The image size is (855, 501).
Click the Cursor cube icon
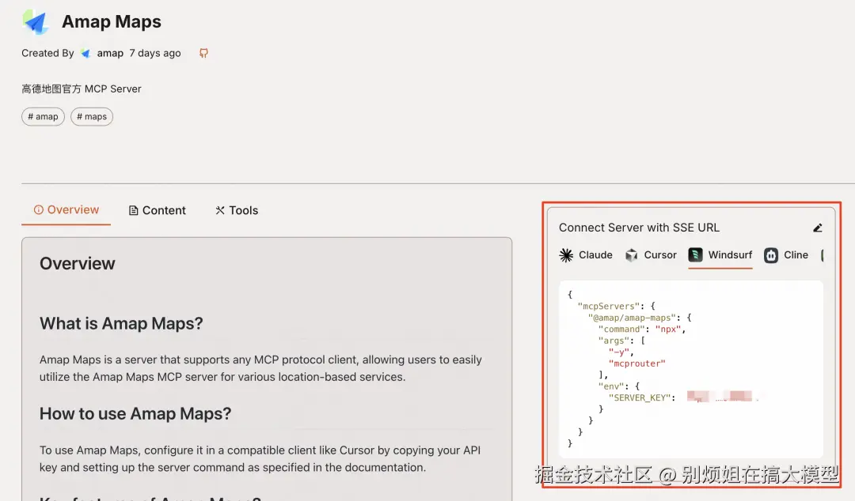pyautogui.click(x=632, y=255)
